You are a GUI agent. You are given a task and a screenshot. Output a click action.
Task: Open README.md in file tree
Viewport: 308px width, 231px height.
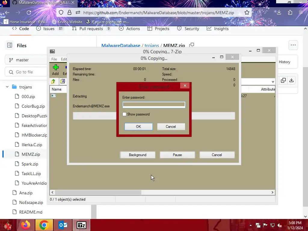pos(31,212)
